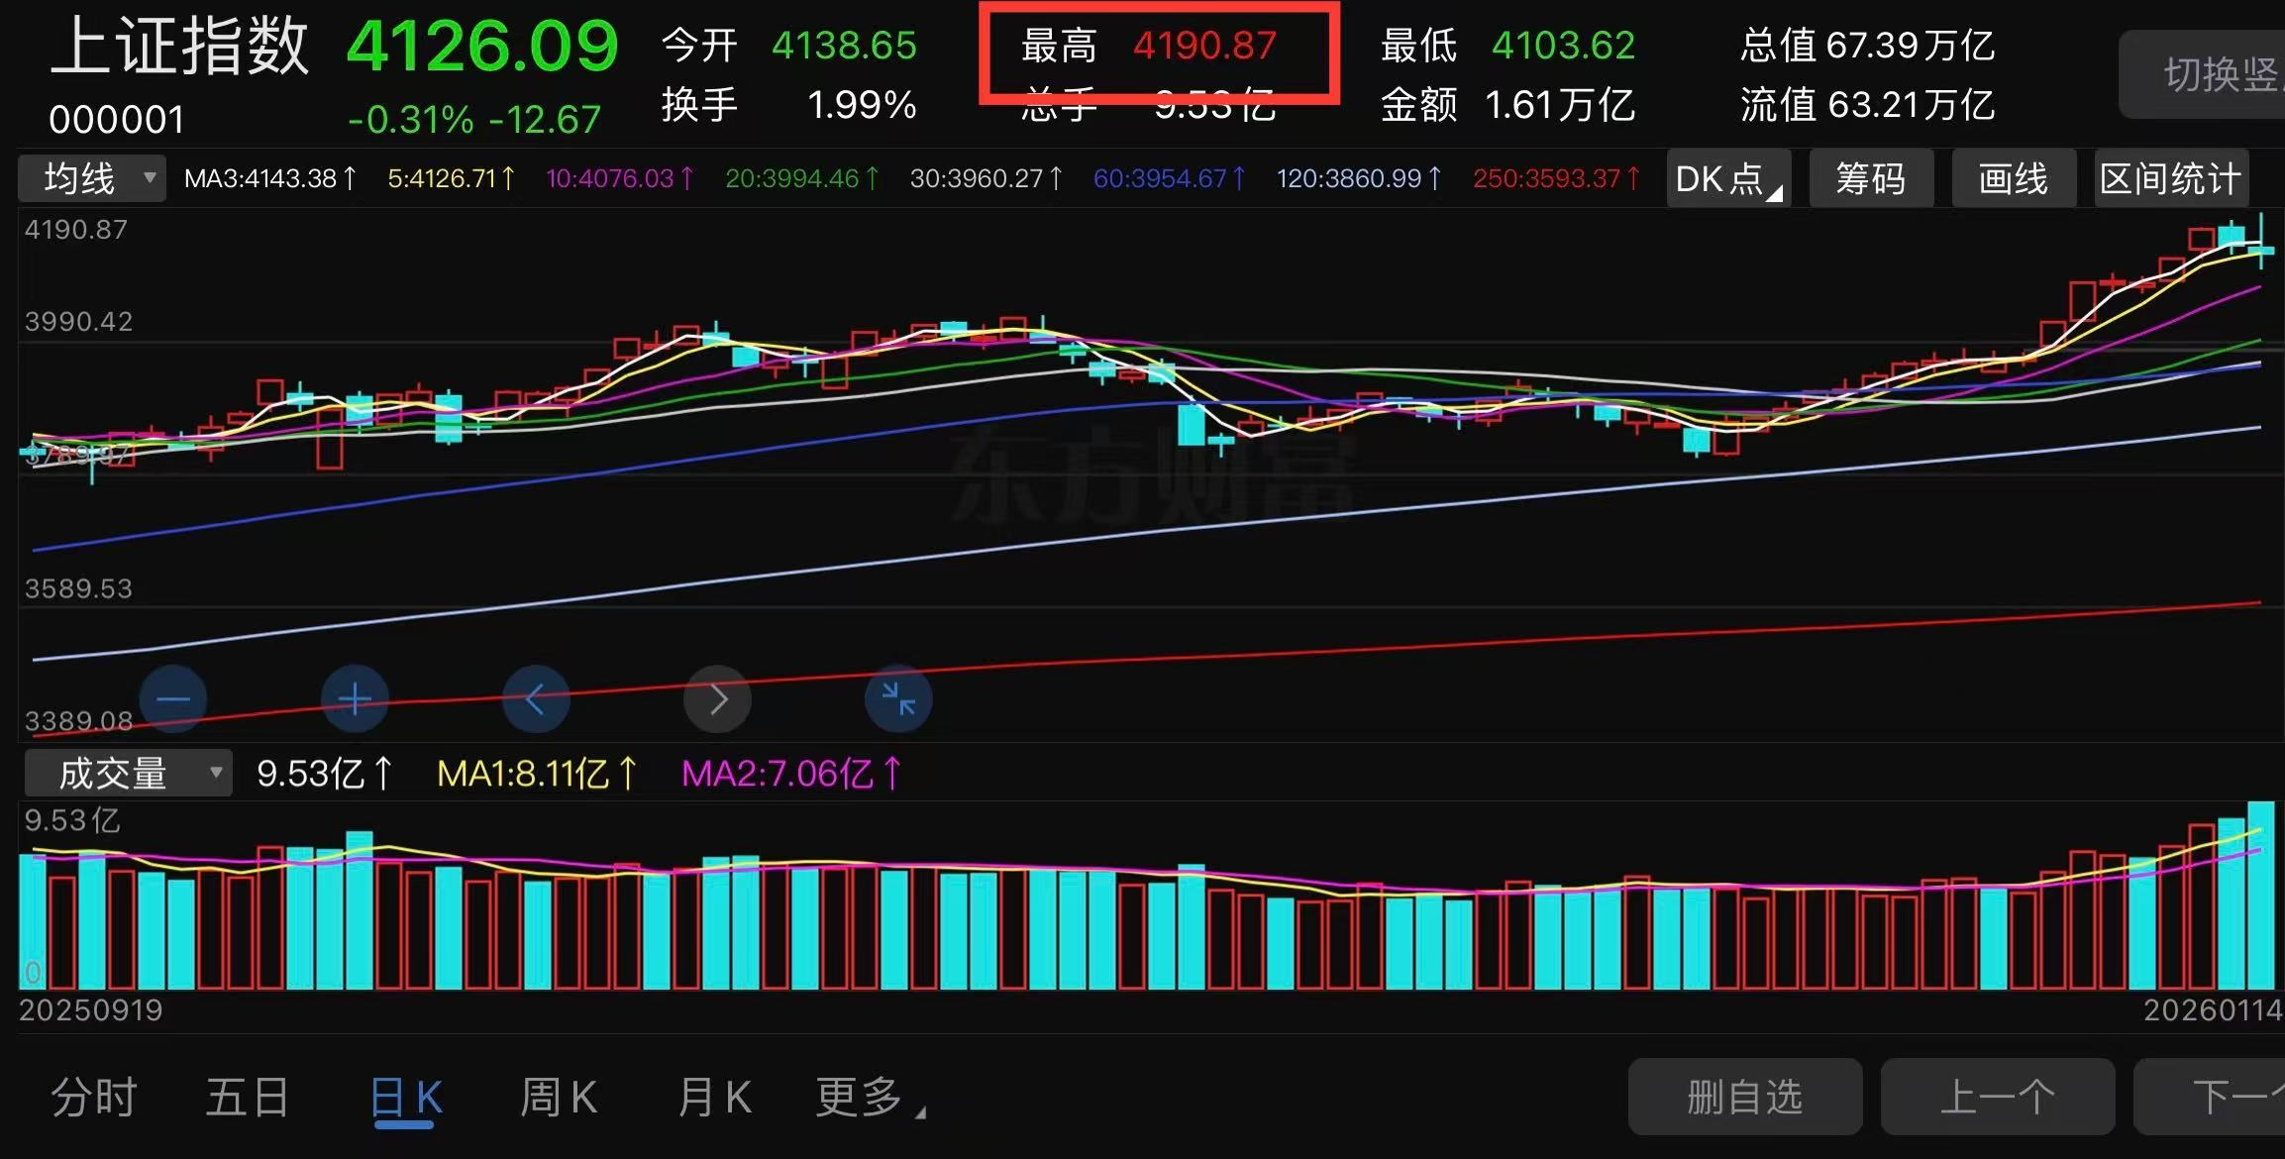Expand the DK点 options menu

1728,179
